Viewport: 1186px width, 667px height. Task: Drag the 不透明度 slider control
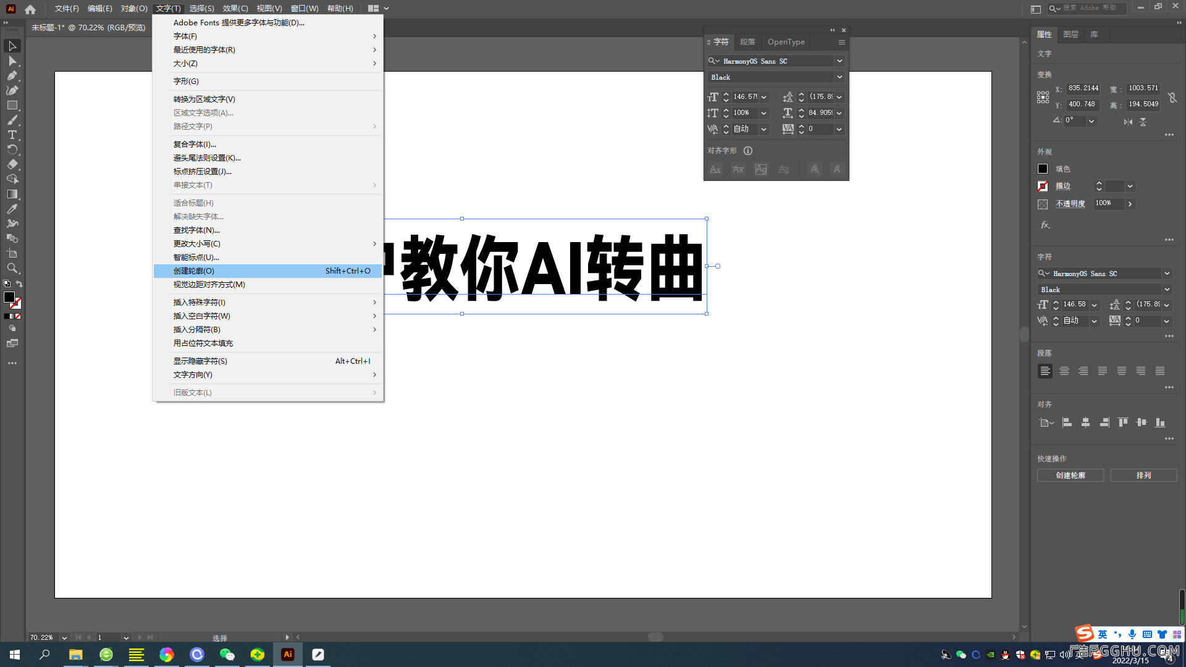[x=1130, y=204]
